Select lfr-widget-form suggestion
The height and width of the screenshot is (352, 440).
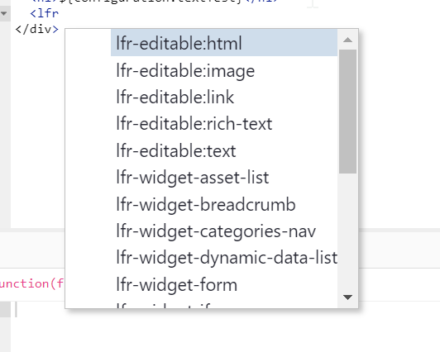[224, 285]
